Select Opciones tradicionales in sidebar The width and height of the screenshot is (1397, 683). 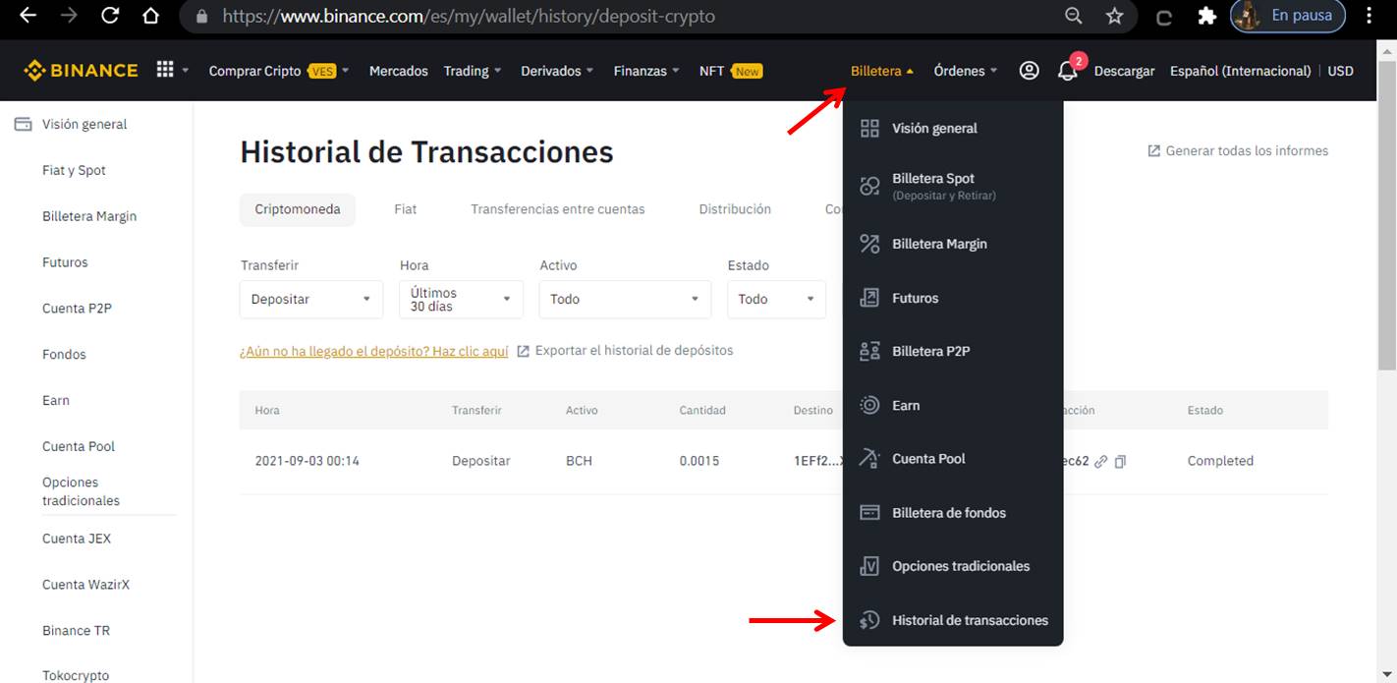(81, 491)
